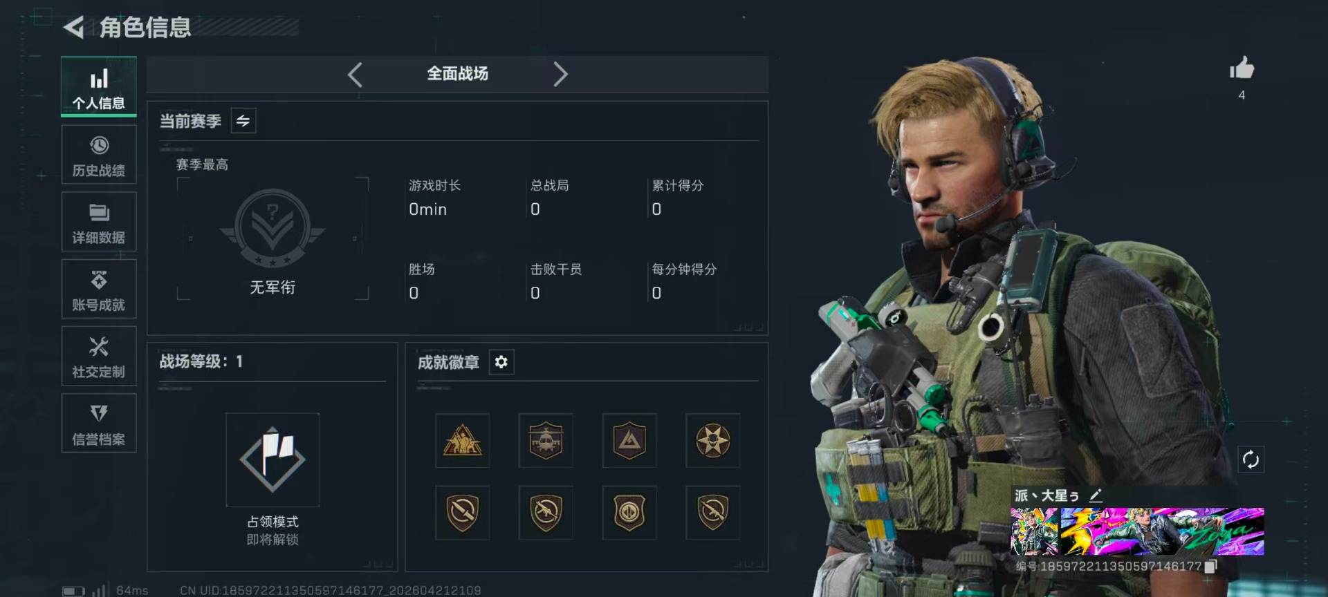Click the 占领模式 flag icon
The width and height of the screenshot is (1328, 597).
tap(273, 459)
